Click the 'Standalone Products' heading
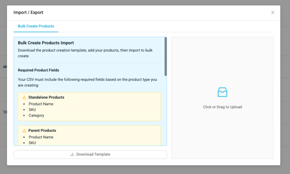This screenshot has width=290, height=174. pyautogui.click(x=46, y=97)
